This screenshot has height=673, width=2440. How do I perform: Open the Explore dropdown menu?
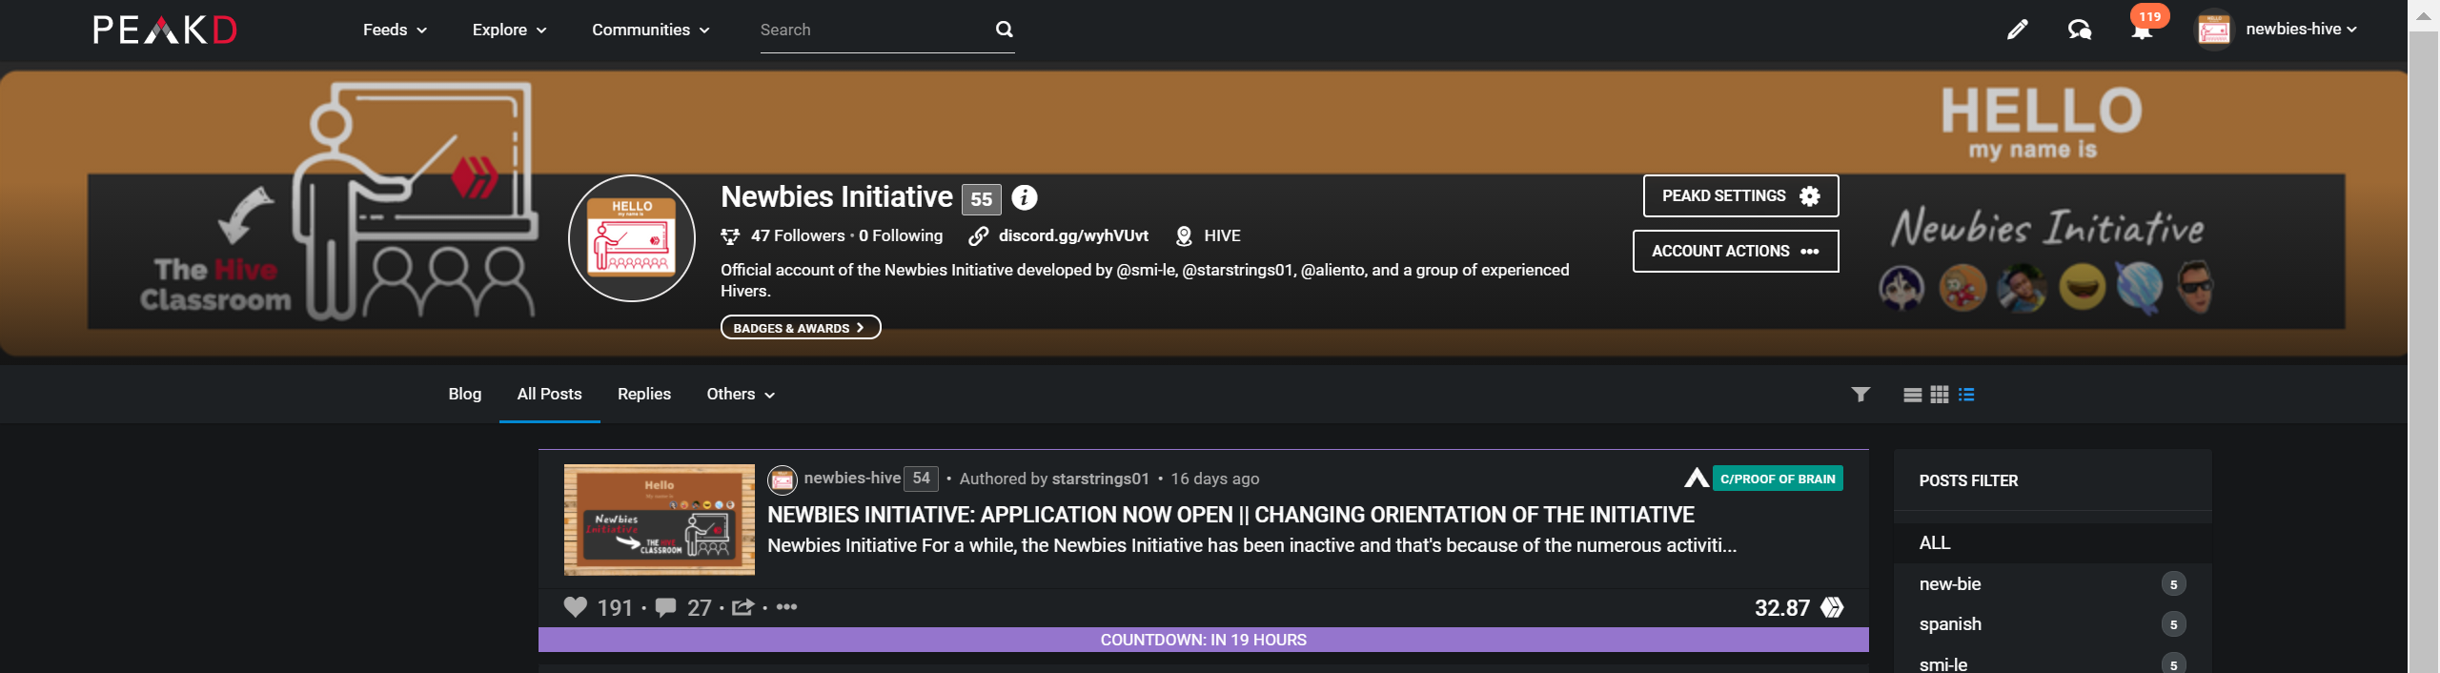click(509, 30)
